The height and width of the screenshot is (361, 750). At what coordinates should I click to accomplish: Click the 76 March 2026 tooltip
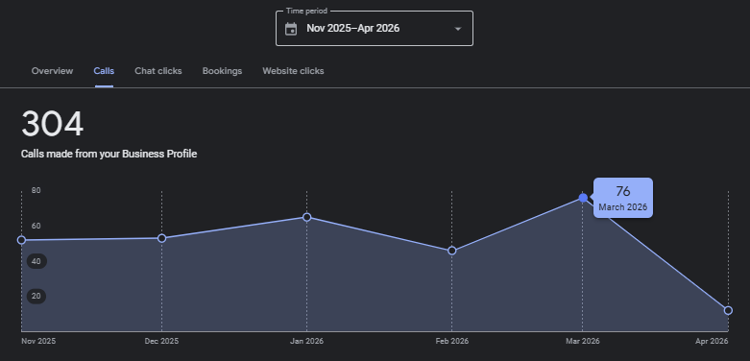[x=623, y=198]
